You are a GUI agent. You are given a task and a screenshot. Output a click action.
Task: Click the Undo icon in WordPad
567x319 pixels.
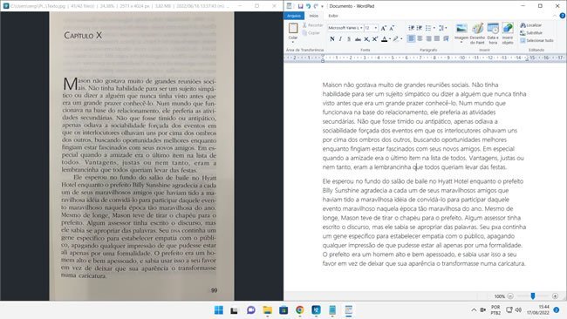308,6
